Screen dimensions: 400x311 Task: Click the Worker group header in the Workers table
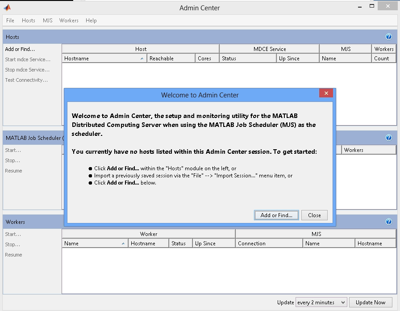coord(149,234)
